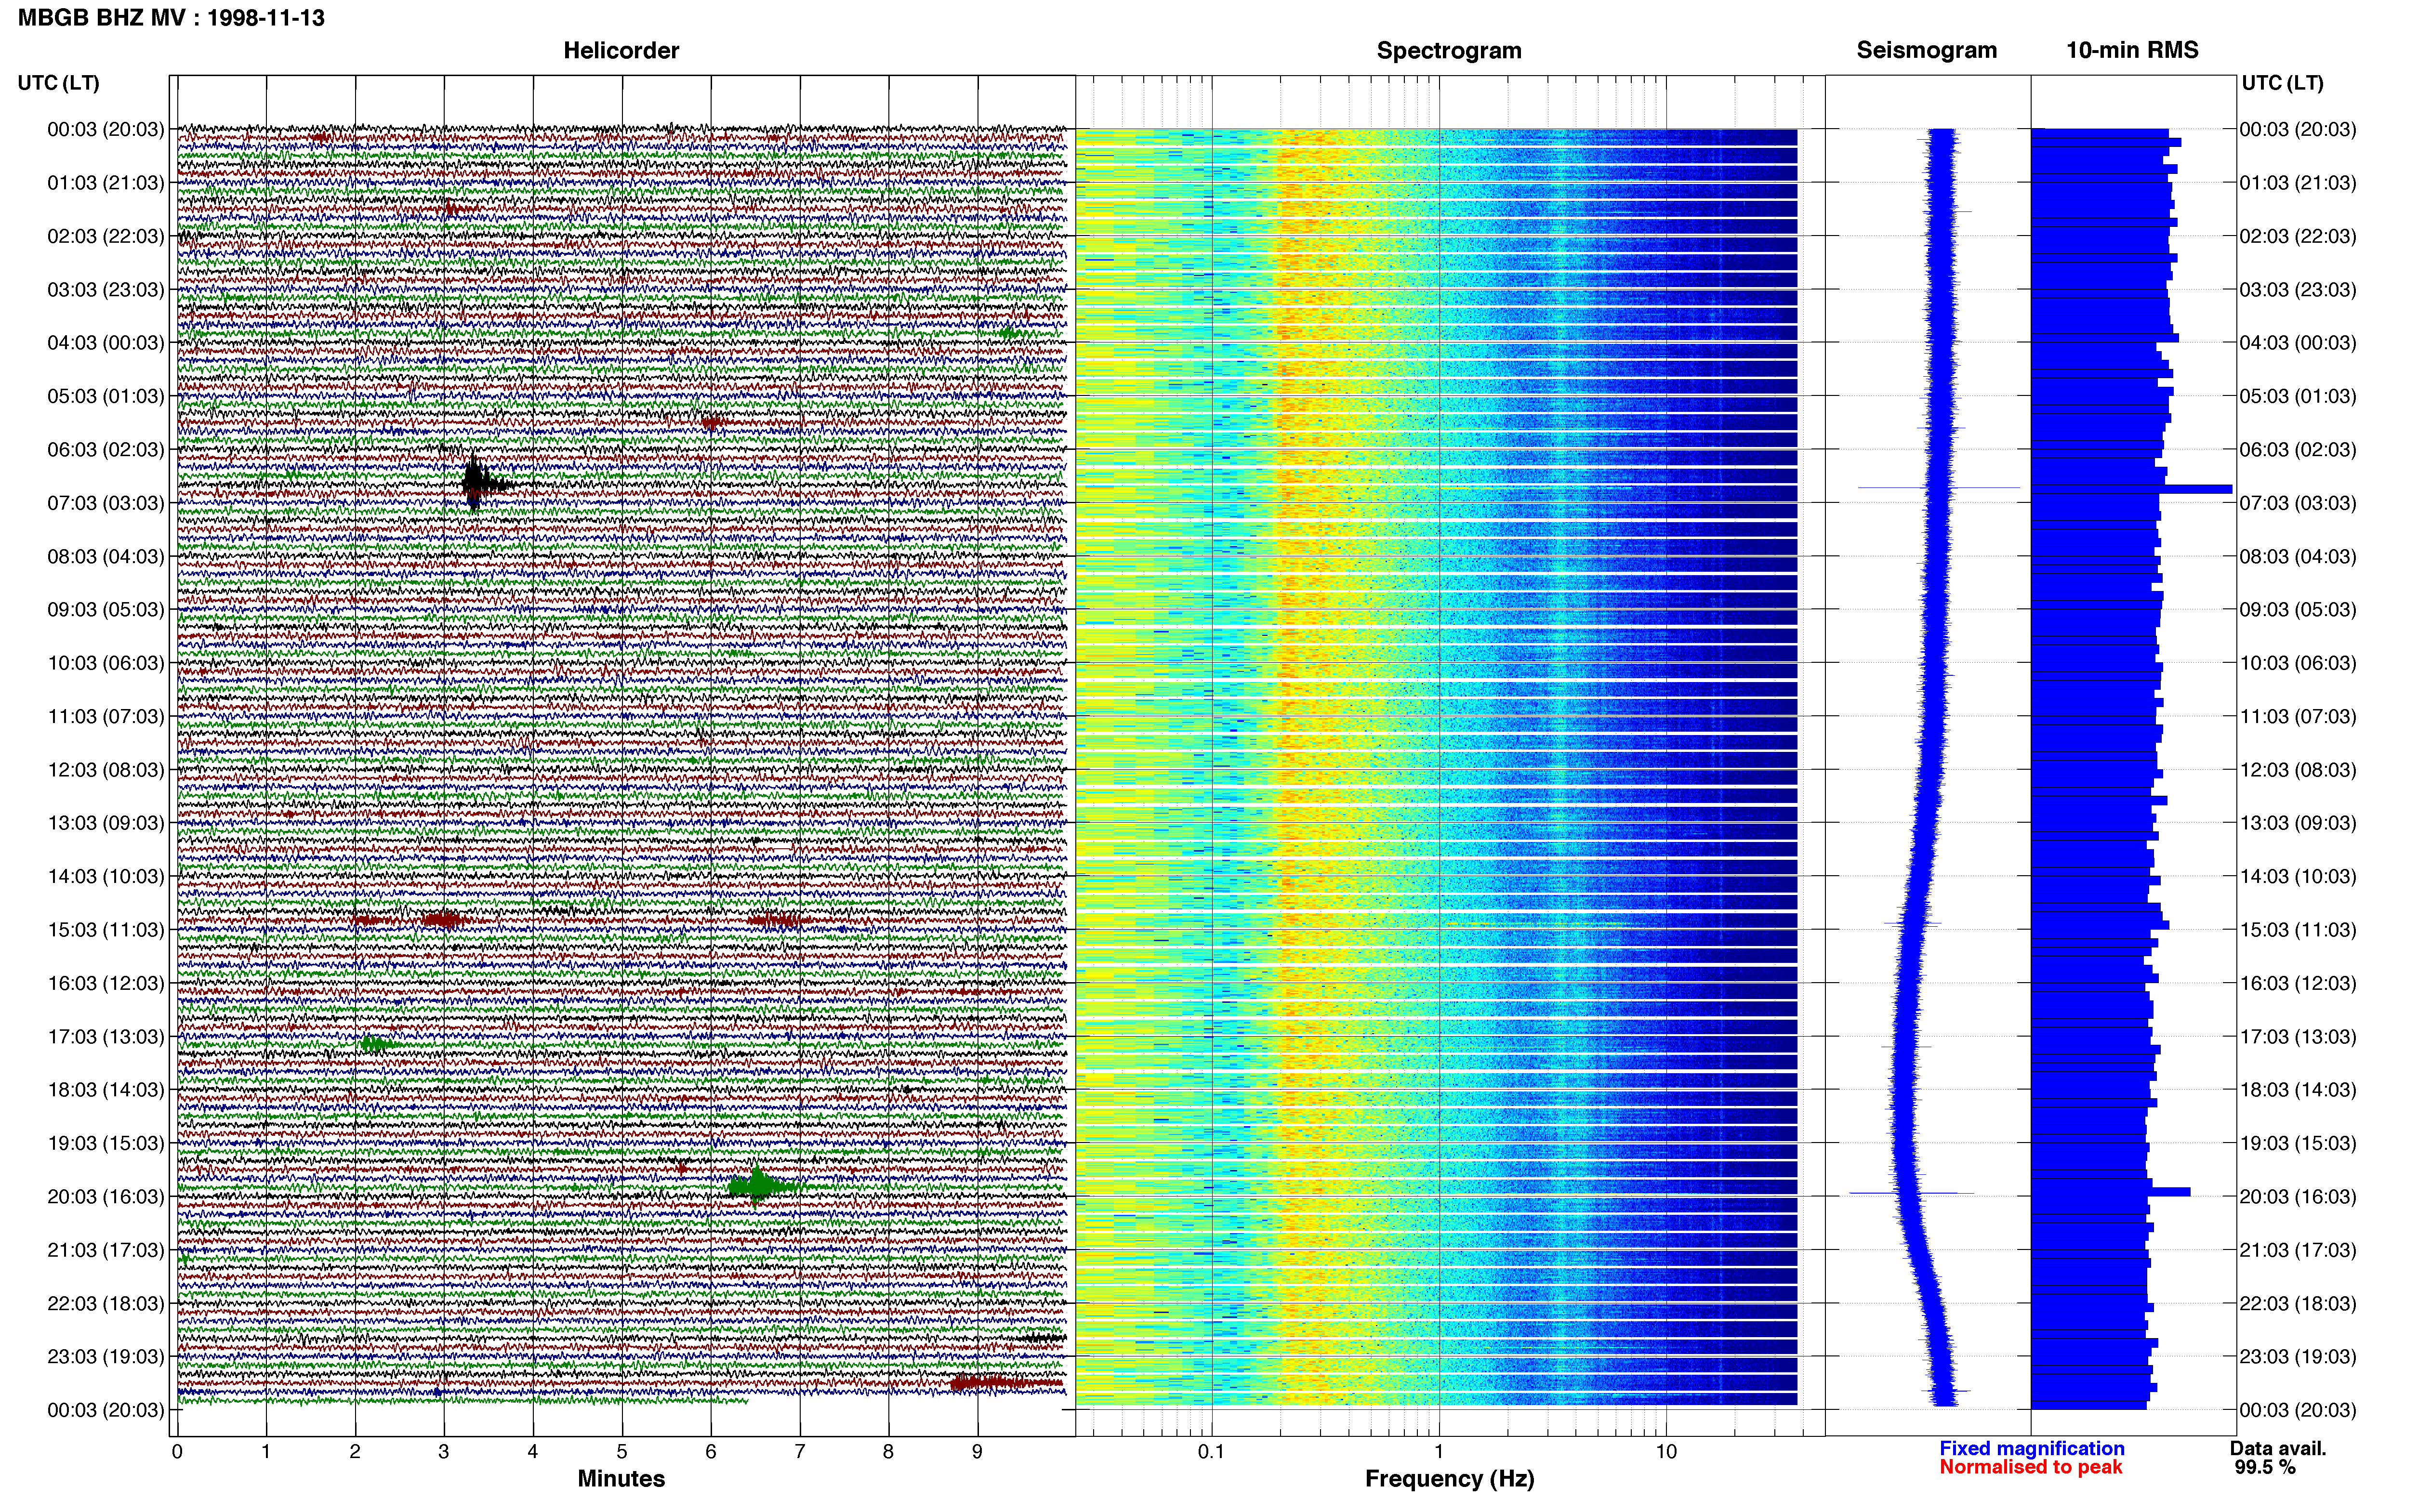The height and width of the screenshot is (1512, 2418).
Task: Click left time label '15:03 (11:03)'
Action: pos(106,929)
